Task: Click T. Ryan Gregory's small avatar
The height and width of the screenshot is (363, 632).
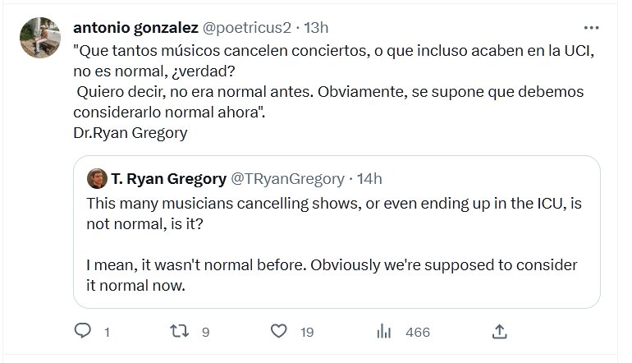Action: [x=96, y=179]
